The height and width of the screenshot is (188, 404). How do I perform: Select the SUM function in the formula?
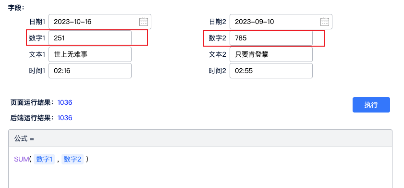[x=22, y=159]
